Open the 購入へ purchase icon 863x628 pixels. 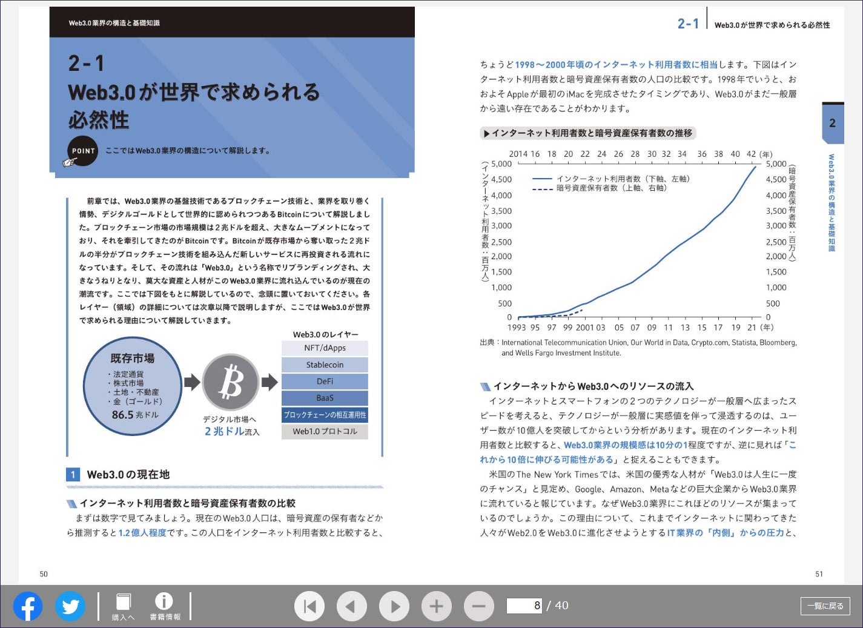pos(124,606)
